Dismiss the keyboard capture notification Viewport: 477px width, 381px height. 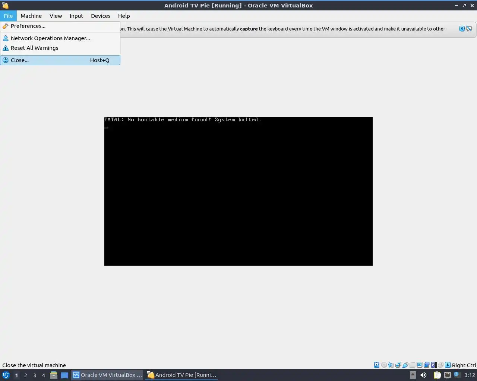point(462,29)
